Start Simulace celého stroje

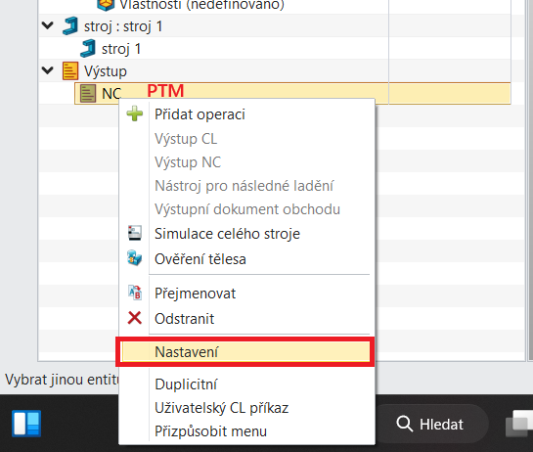click(x=227, y=234)
